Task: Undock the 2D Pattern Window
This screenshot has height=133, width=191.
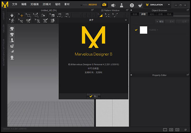Action: pyautogui.click(x=127, y=10)
